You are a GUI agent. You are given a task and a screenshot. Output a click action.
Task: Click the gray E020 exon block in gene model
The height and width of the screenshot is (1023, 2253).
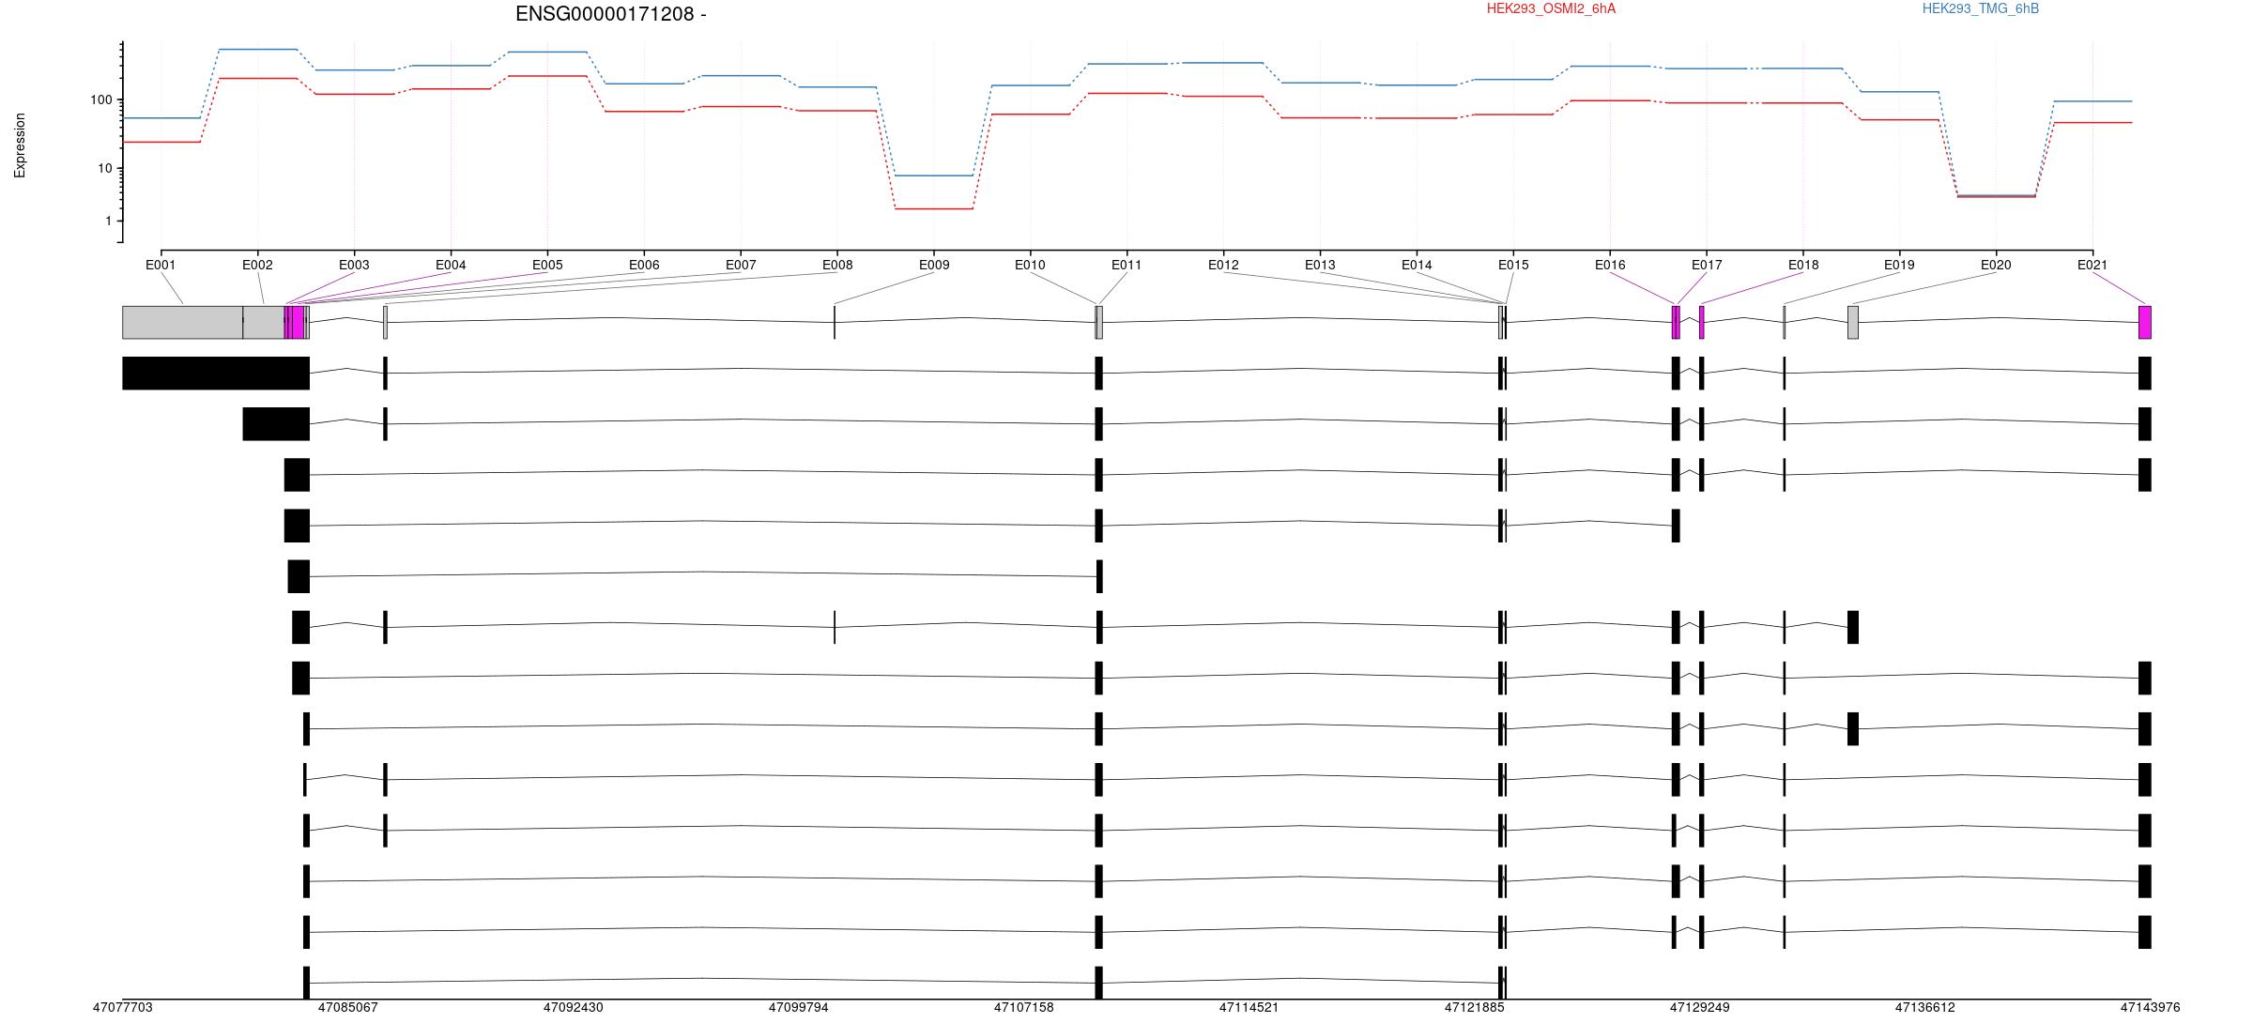pos(1853,322)
